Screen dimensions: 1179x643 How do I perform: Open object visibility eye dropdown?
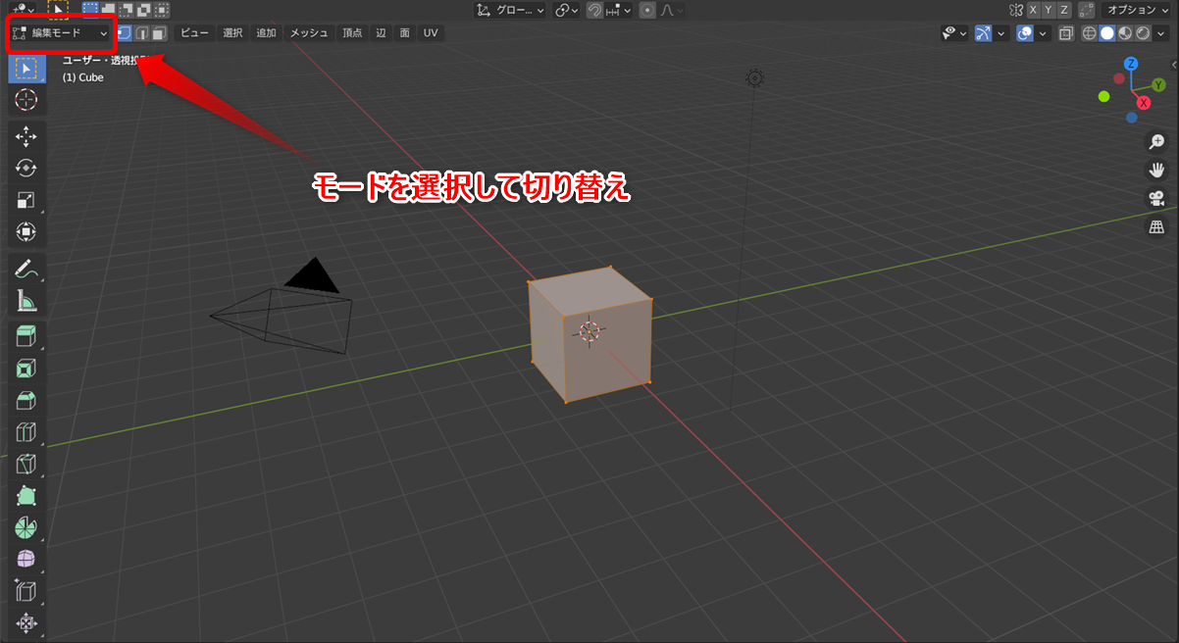pos(954,33)
